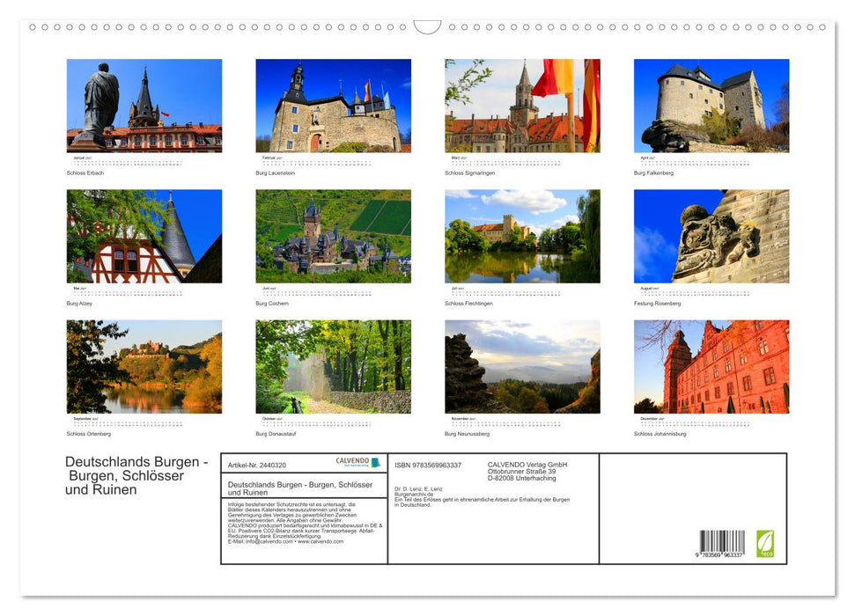
Task: Click the 'Schloss Erbach' caption
Action: 85,172
